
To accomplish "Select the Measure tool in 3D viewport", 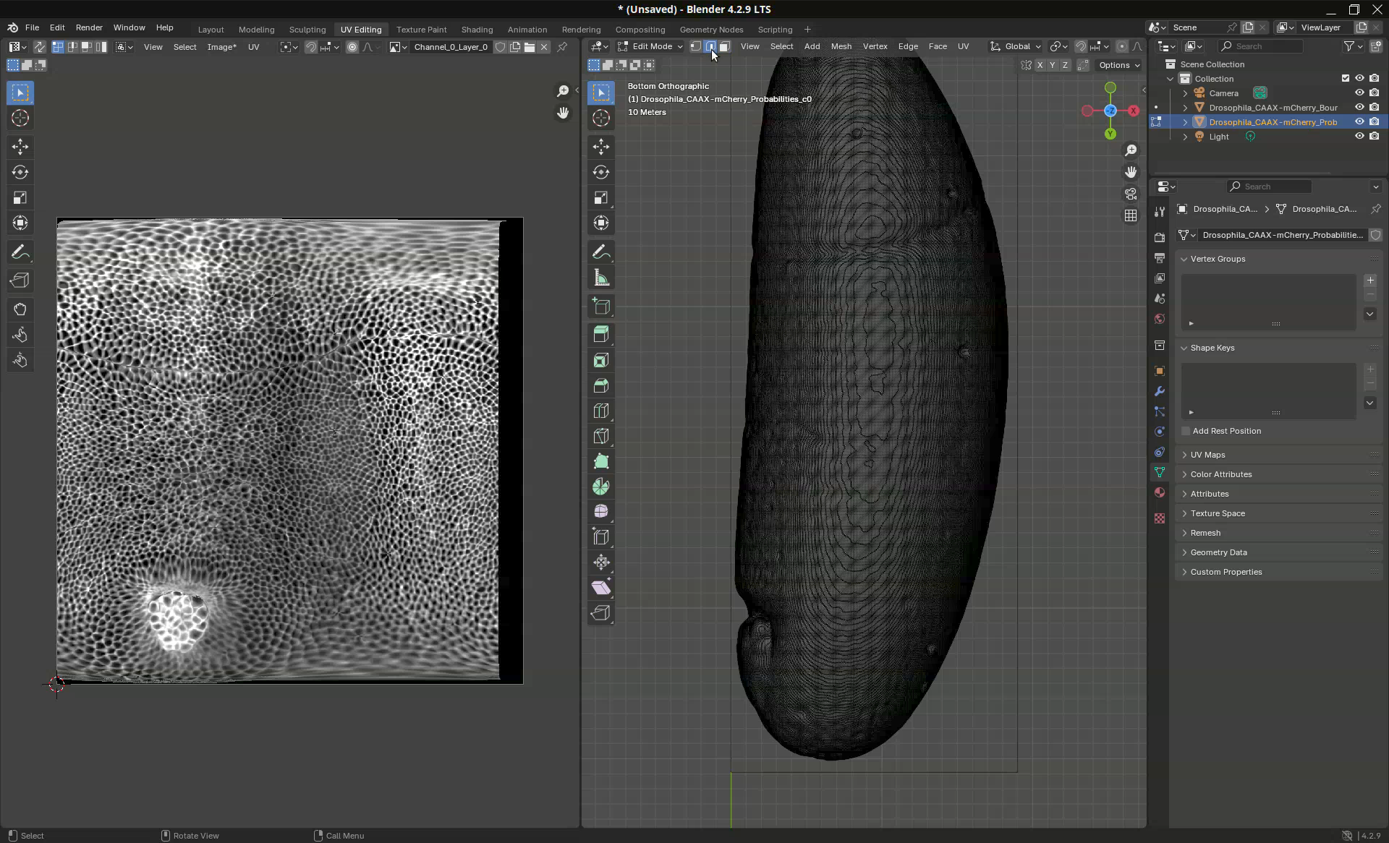I will pyautogui.click(x=600, y=278).
